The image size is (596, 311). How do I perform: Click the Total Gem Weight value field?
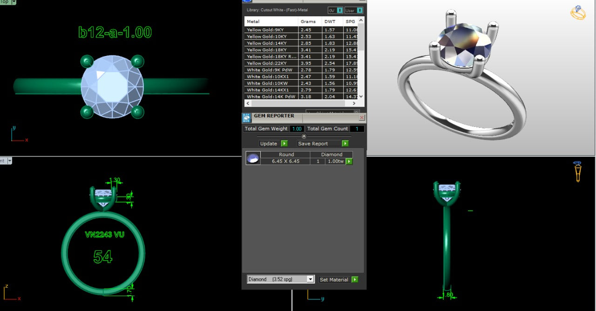297,129
